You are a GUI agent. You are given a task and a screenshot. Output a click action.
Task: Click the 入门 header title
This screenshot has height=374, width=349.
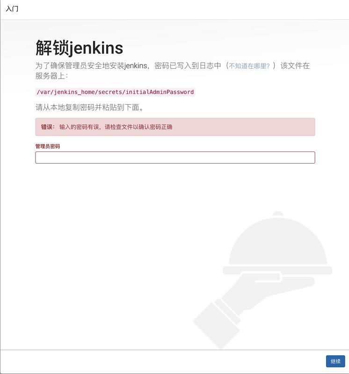pos(12,9)
